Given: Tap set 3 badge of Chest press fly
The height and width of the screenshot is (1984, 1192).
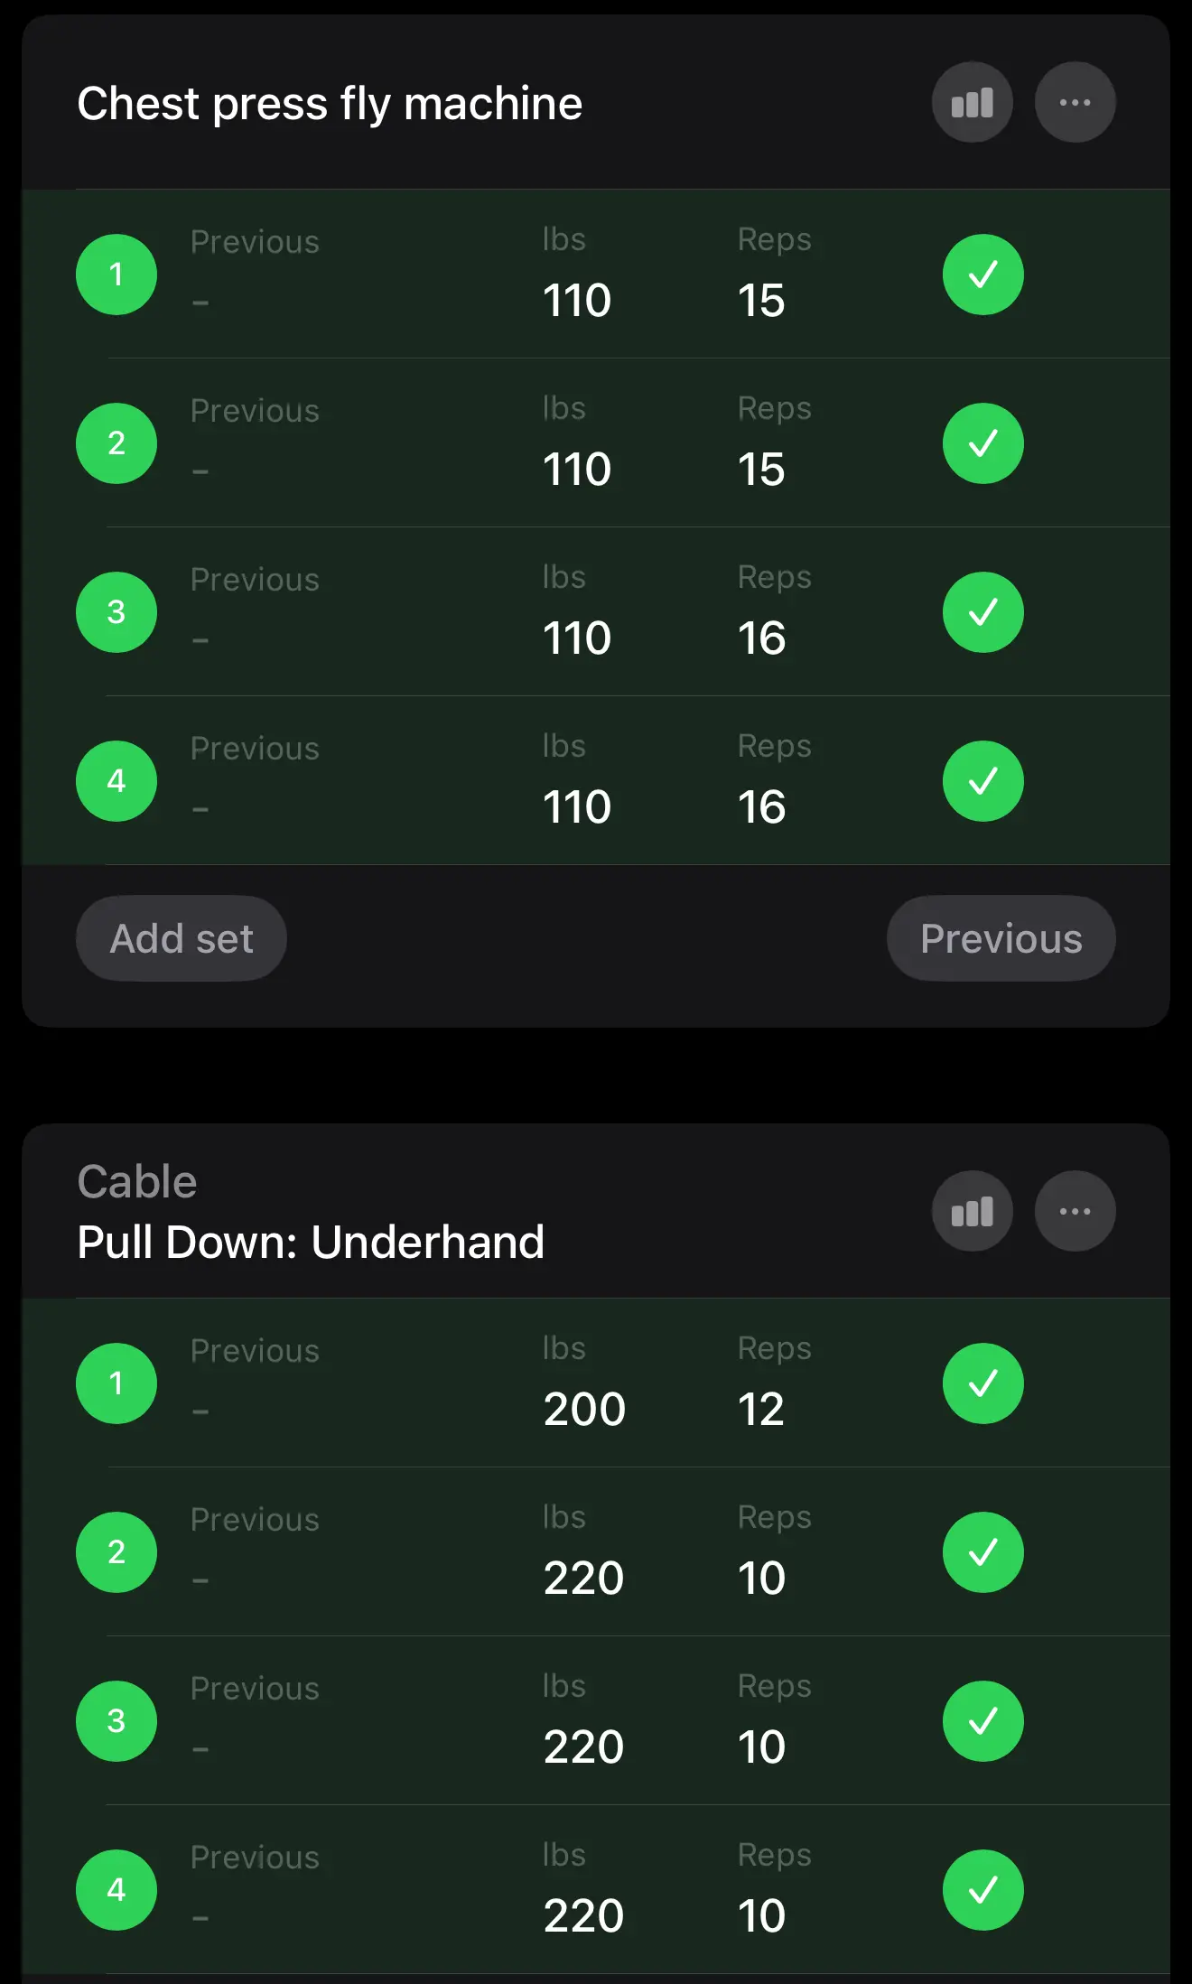Looking at the screenshot, I should pos(116,612).
